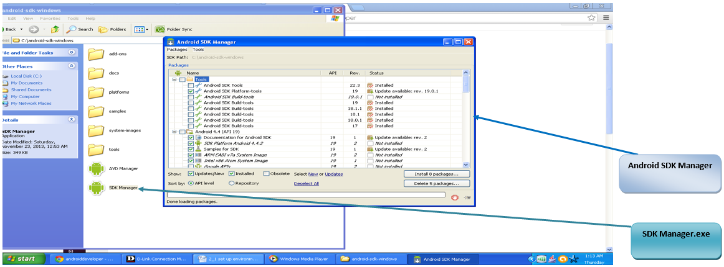Click the Folder Sync toolbar icon
The image size is (724, 267).
[160, 29]
